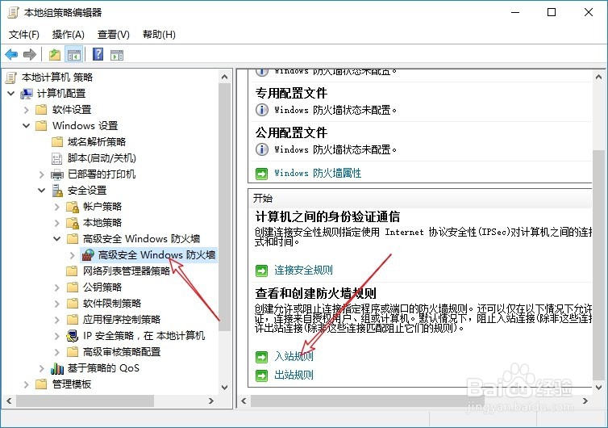This screenshot has height=428, width=608.
Task: Open the 查看(V) menu
Action: pos(113,35)
